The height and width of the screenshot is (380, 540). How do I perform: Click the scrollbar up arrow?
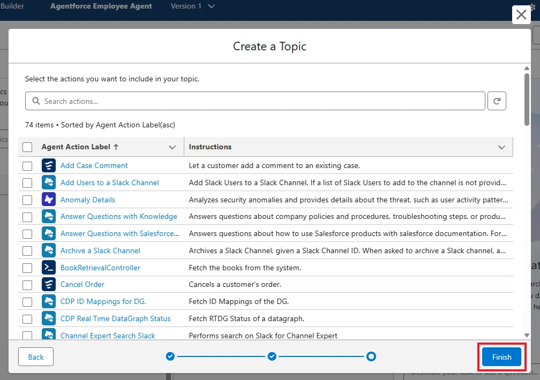[527, 68]
